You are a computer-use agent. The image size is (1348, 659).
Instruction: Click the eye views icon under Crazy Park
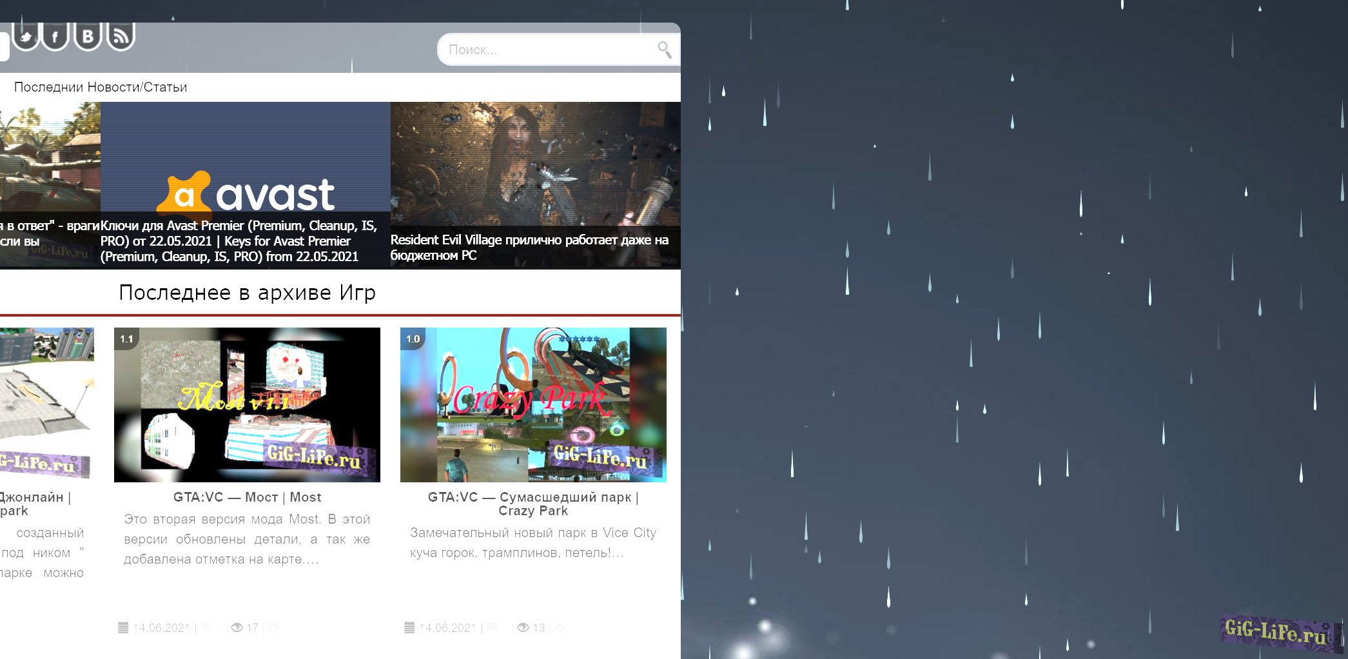click(x=523, y=627)
